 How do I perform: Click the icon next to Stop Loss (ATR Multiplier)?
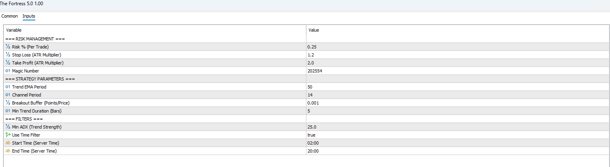tap(8, 55)
